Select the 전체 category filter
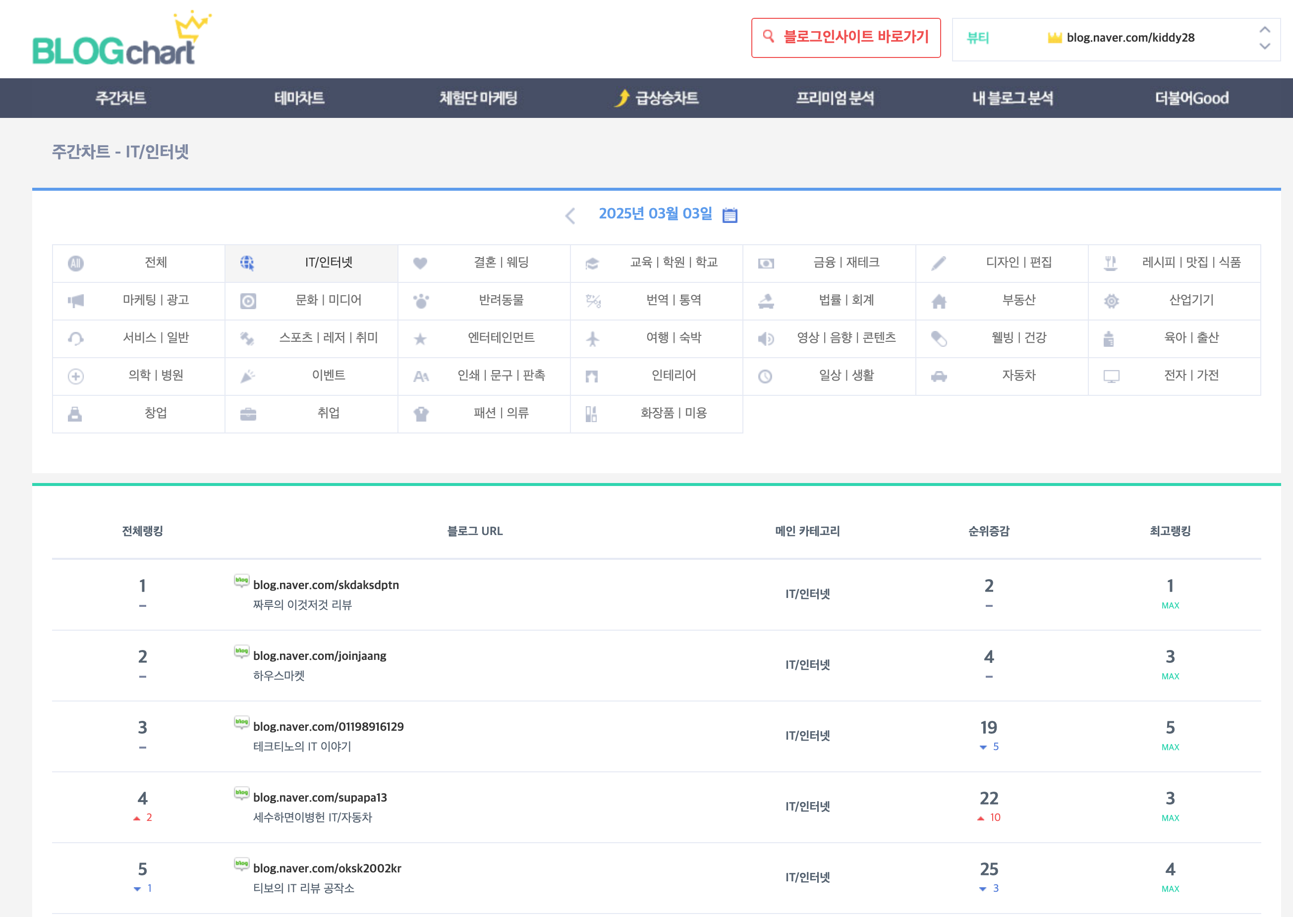 [155, 263]
